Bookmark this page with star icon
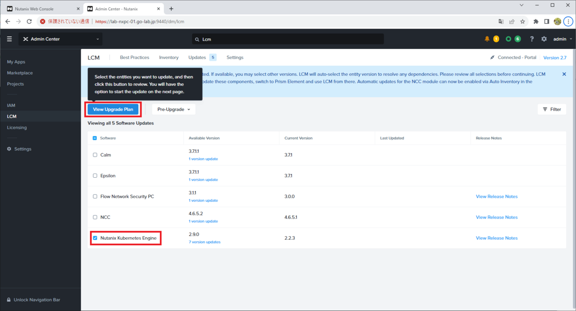This screenshot has height=311, width=576. tap(523, 22)
